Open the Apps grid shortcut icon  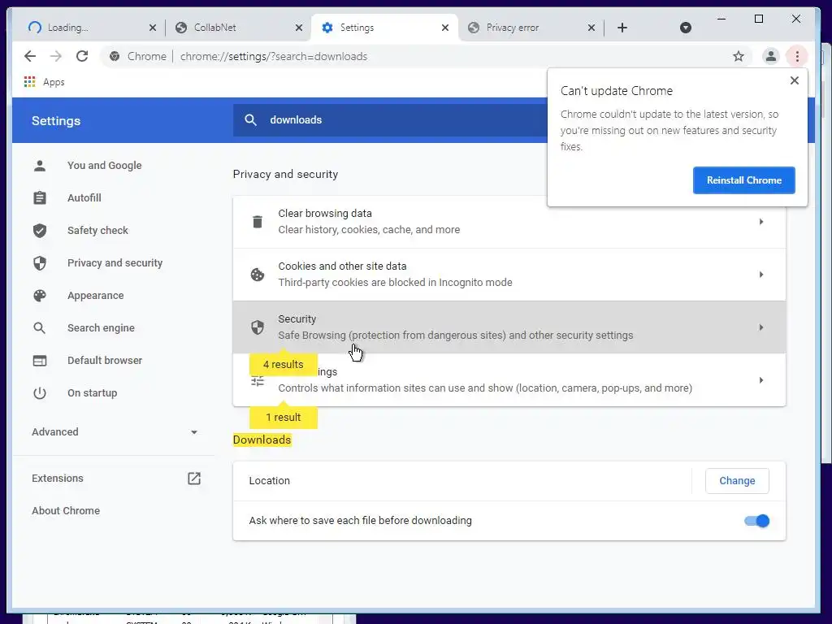pyautogui.click(x=30, y=82)
